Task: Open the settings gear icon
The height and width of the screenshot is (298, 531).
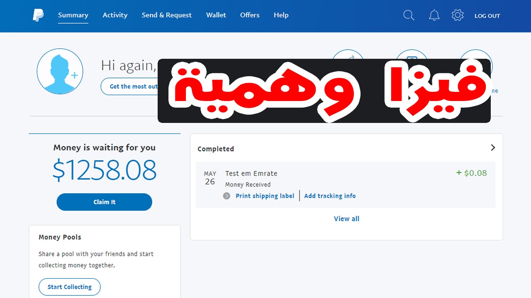Action: click(458, 15)
